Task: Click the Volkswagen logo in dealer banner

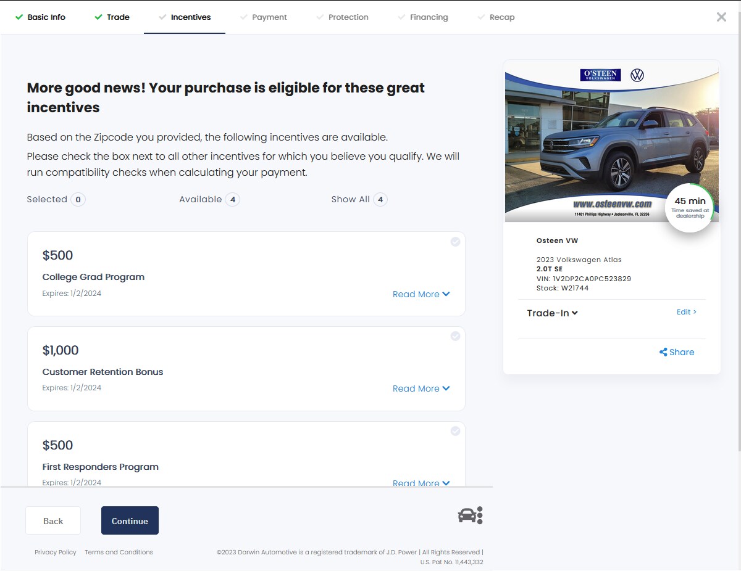Action: tap(637, 75)
